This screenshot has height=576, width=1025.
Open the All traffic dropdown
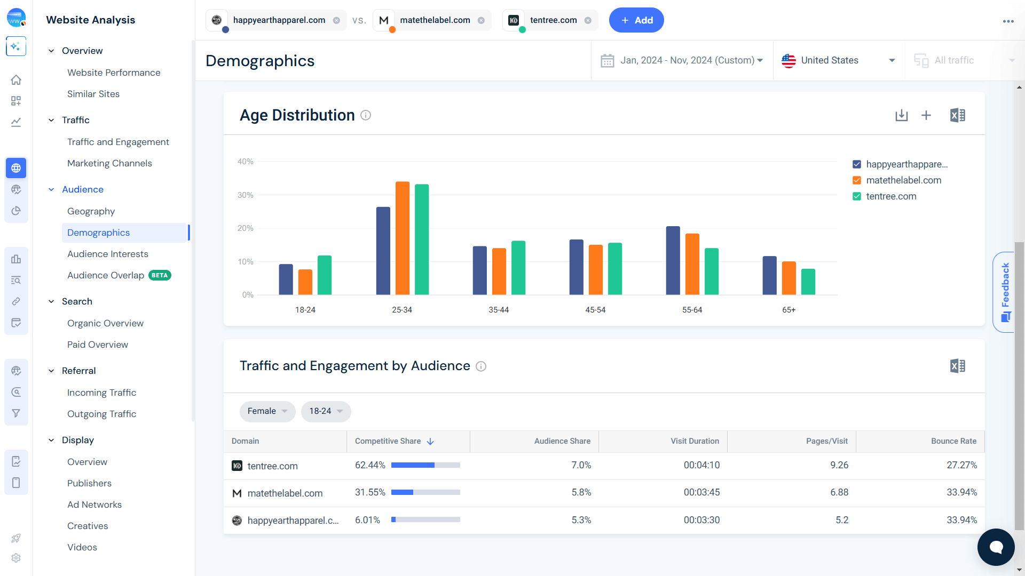coord(964,61)
